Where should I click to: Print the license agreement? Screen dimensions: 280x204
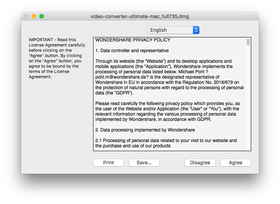pos(108,162)
